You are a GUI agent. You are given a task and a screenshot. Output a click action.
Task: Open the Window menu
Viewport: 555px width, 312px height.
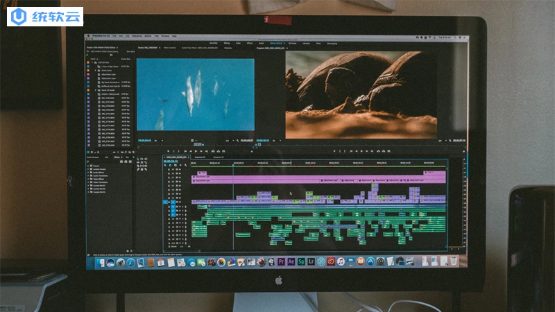point(165,36)
